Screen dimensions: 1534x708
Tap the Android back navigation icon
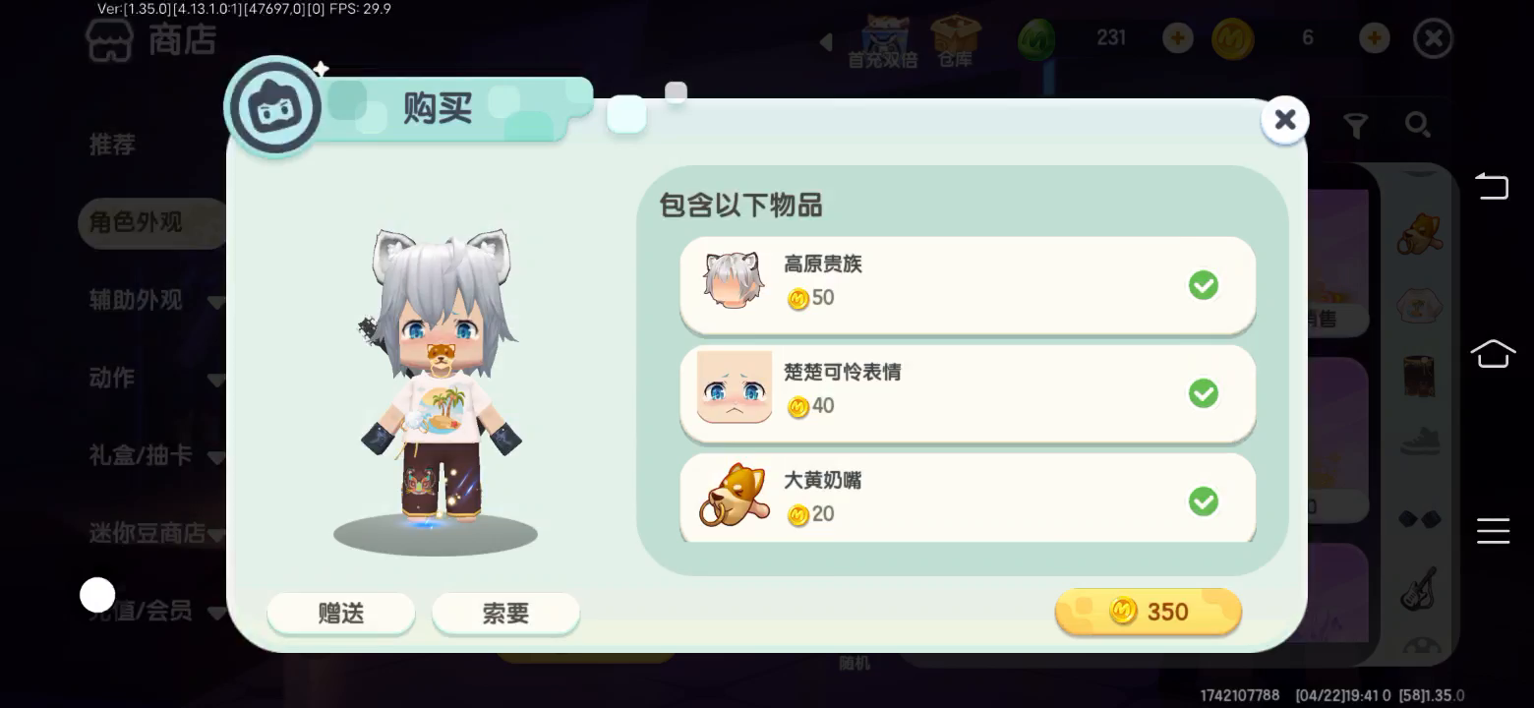pyautogui.click(x=1492, y=185)
